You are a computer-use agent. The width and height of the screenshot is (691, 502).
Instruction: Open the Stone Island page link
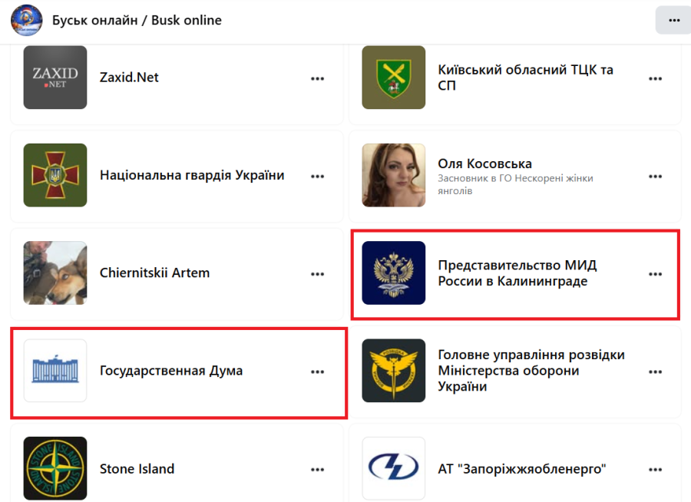pyautogui.click(x=137, y=469)
